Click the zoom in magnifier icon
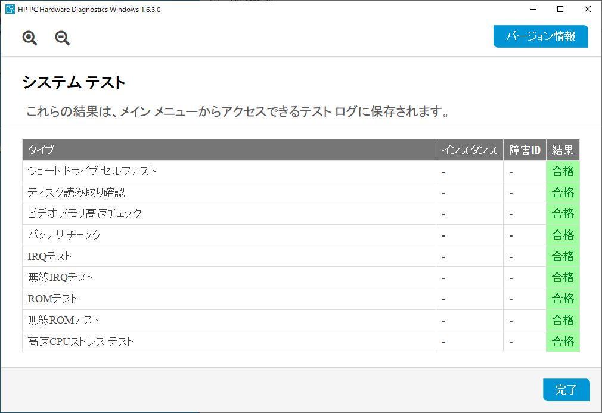Image resolution: width=602 pixels, height=413 pixels. point(30,38)
